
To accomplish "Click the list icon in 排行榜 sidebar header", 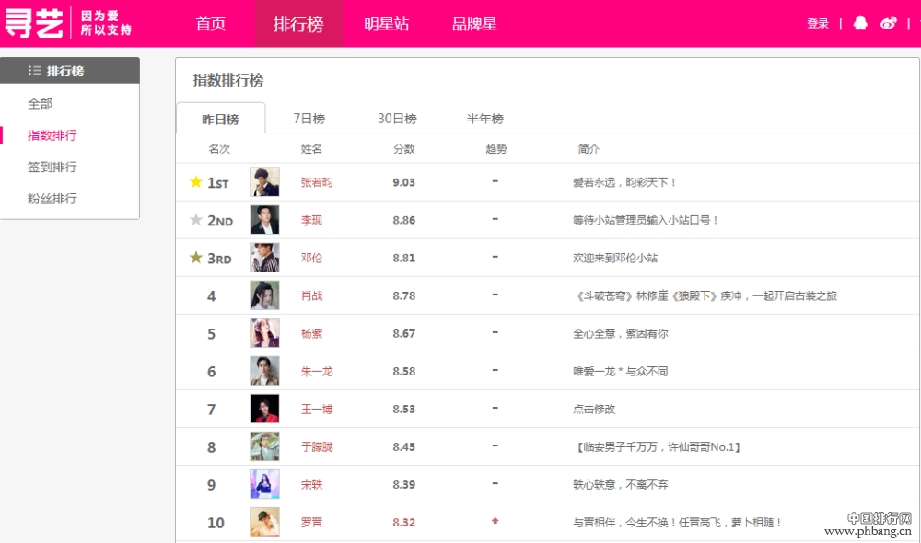I will [33, 70].
